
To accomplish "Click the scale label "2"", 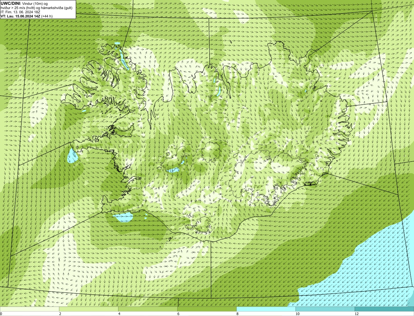I will 60,314.
